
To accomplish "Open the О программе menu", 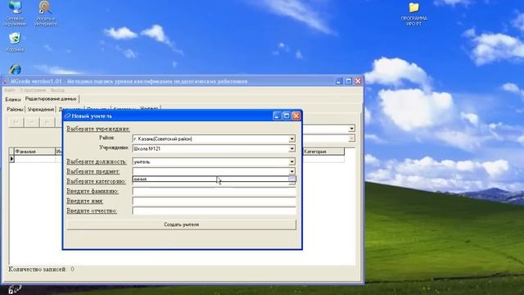I will click(x=33, y=90).
